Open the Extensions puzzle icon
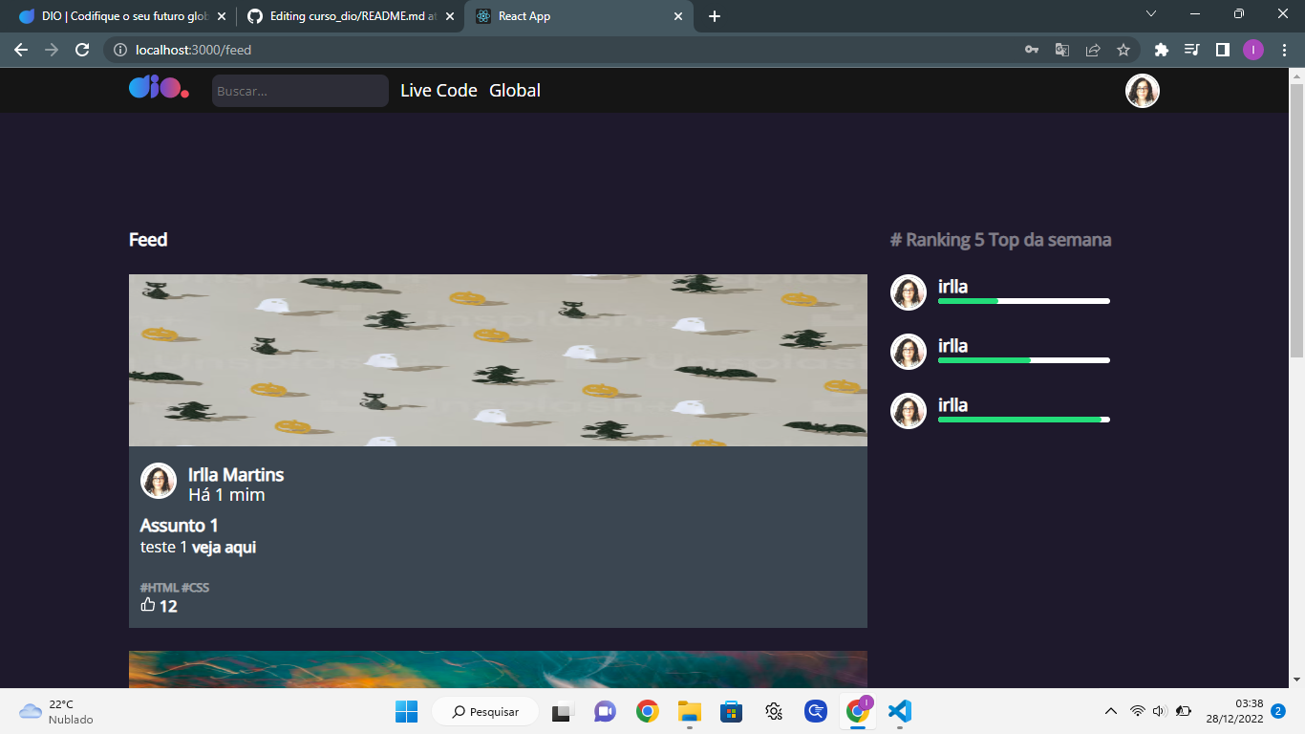Viewport: 1305px width, 734px height. click(1162, 50)
